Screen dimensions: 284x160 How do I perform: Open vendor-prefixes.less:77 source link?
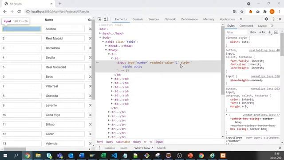pyautogui.click(x=261, y=115)
